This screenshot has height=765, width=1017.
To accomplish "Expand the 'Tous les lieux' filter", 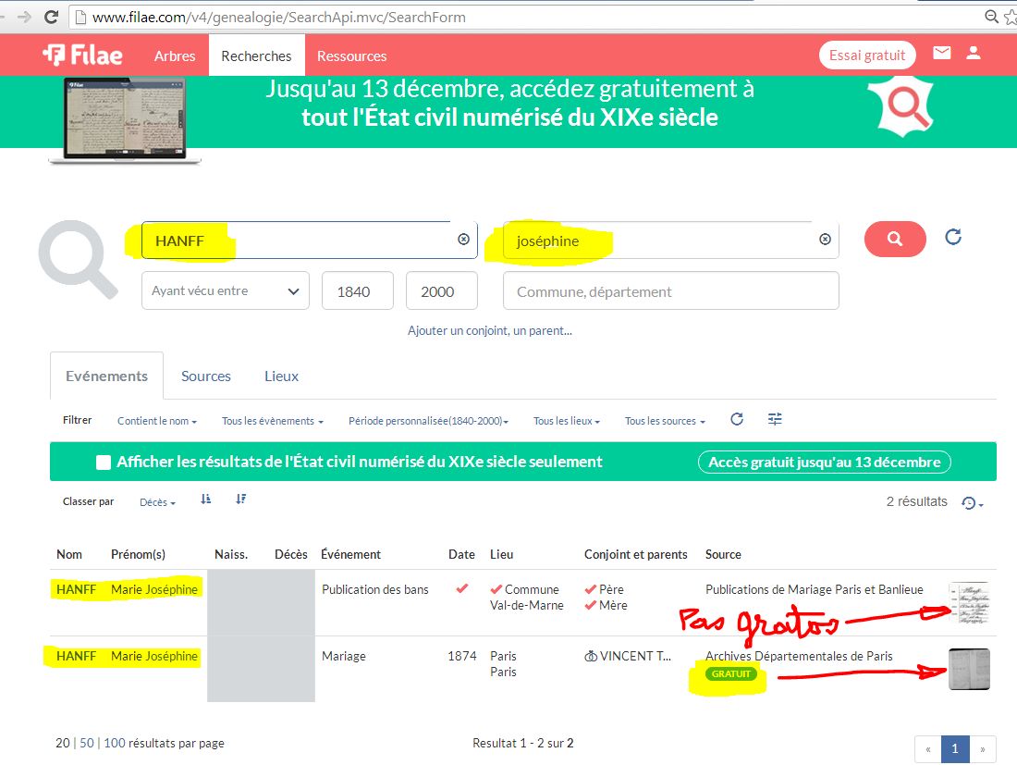I will point(566,421).
